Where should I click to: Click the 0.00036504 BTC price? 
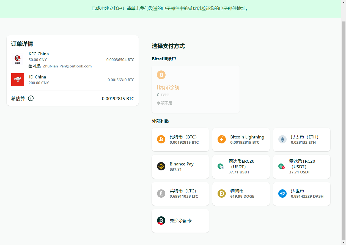coord(120,60)
